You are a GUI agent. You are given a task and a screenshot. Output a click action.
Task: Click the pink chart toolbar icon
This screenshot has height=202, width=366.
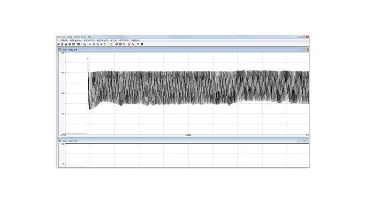pos(84,44)
